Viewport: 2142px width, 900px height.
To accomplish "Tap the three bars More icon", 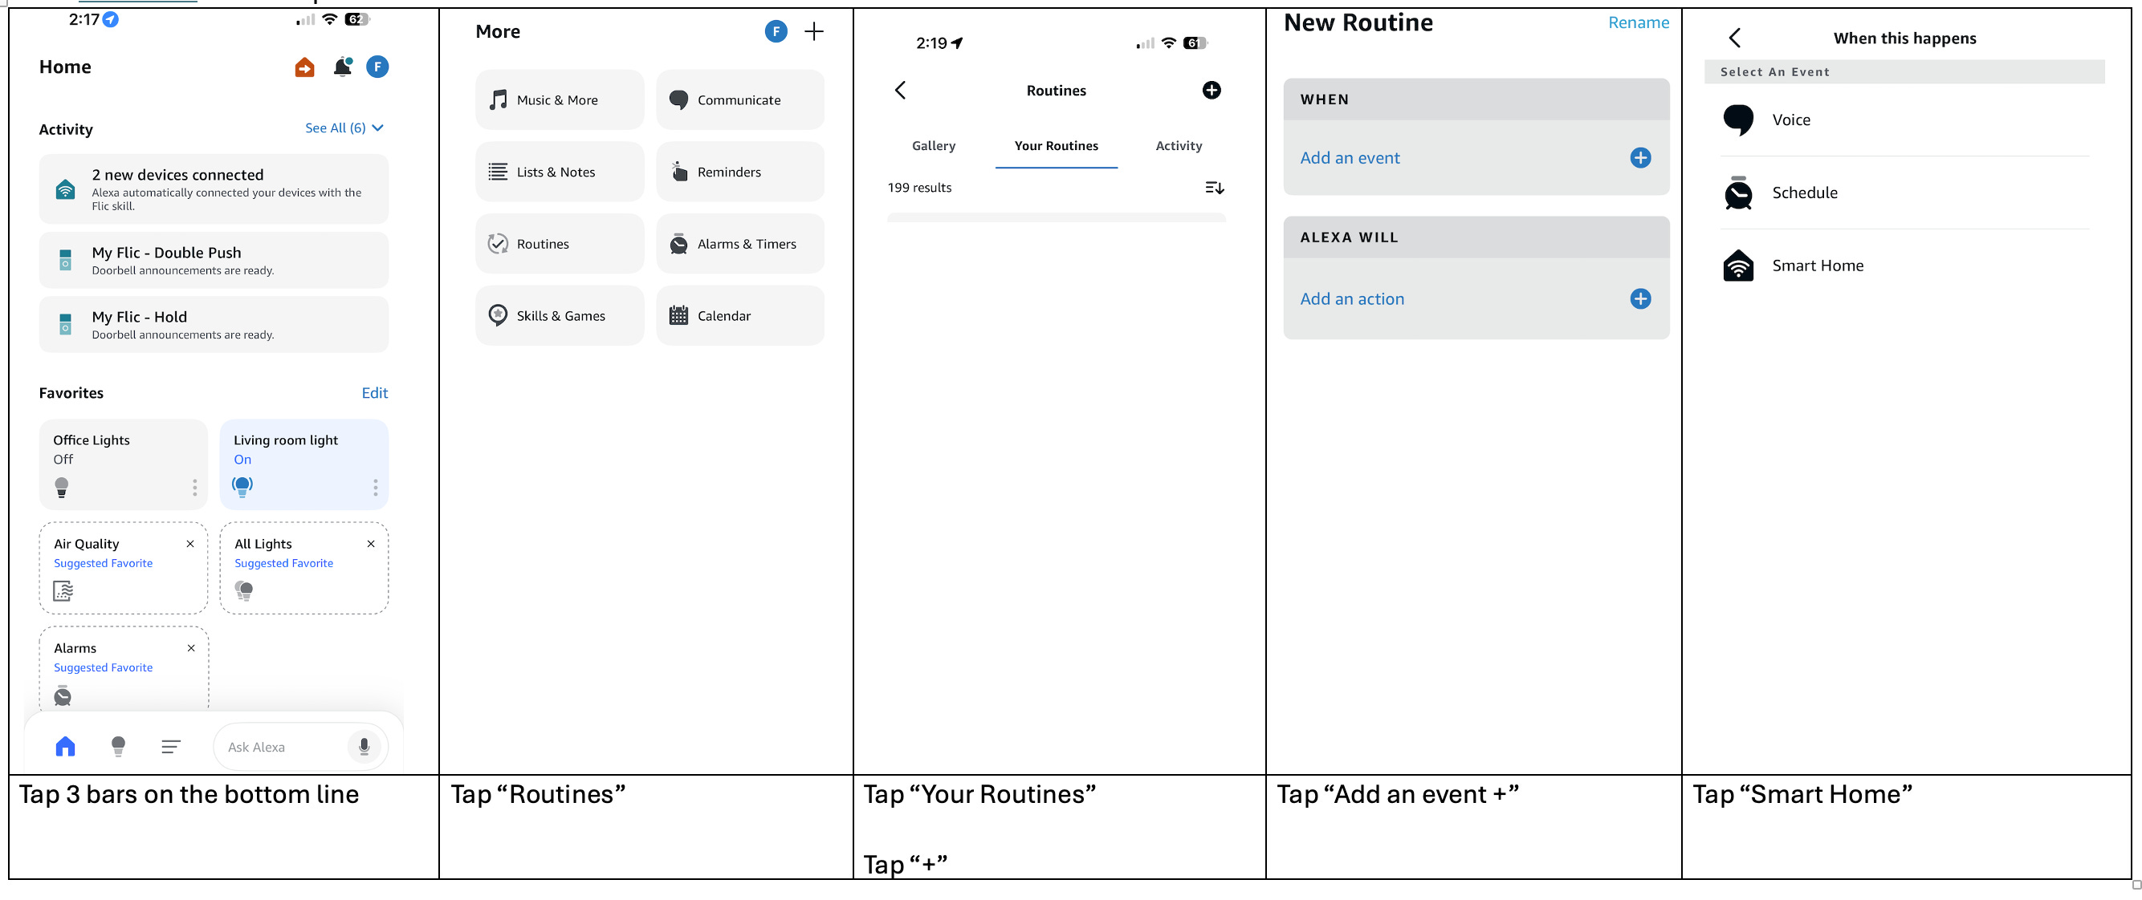I will 170,746.
